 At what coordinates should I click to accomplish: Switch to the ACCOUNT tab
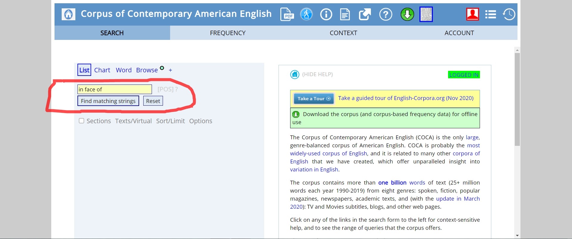(x=459, y=33)
